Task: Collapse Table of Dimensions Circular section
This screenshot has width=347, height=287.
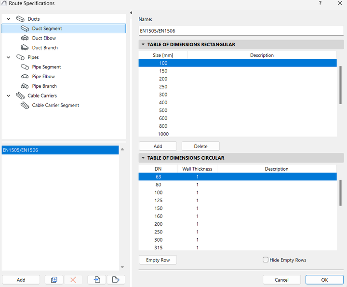Action: coord(143,158)
